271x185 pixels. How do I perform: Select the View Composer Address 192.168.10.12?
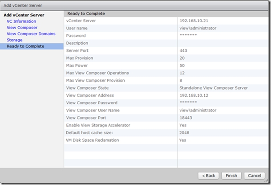194,95
